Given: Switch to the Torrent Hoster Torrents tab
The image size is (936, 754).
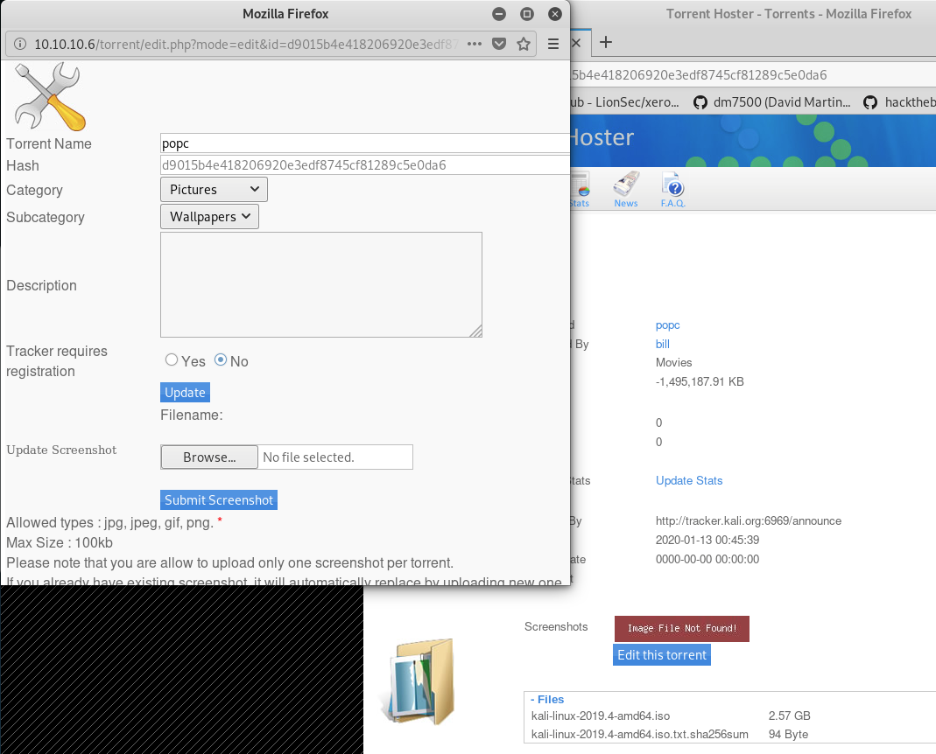Looking at the screenshot, I should point(788,13).
